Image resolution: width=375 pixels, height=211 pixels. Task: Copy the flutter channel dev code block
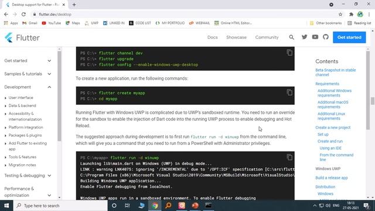click(289, 52)
